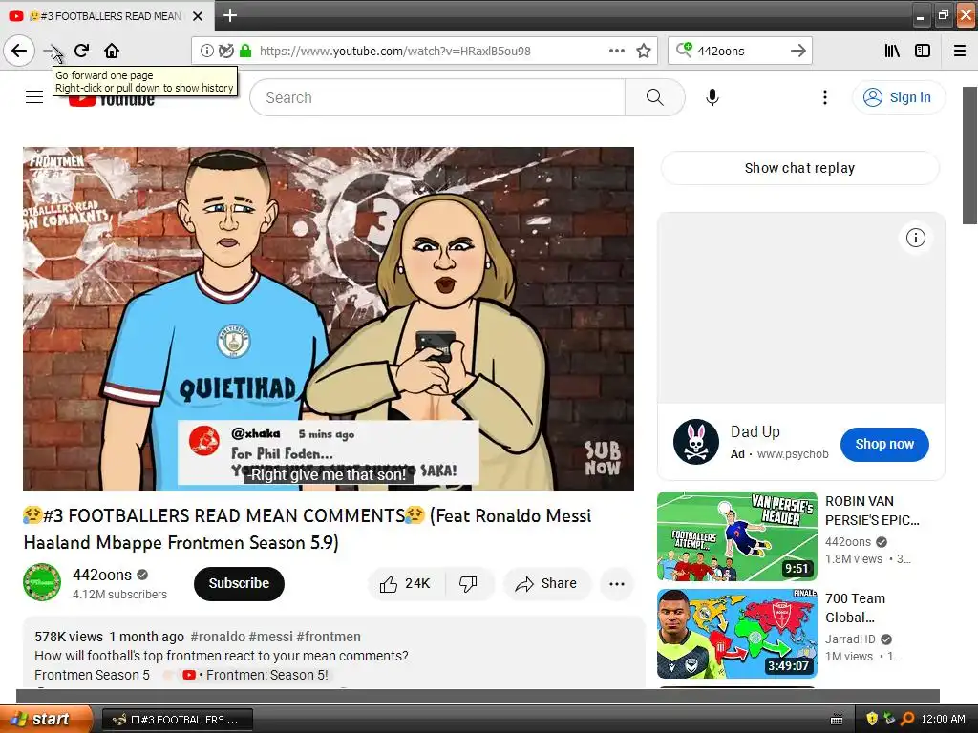Screen dimensions: 978x733
Task: Open YouTube settings three-dot menu
Action: pyautogui.click(x=824, y=97)
